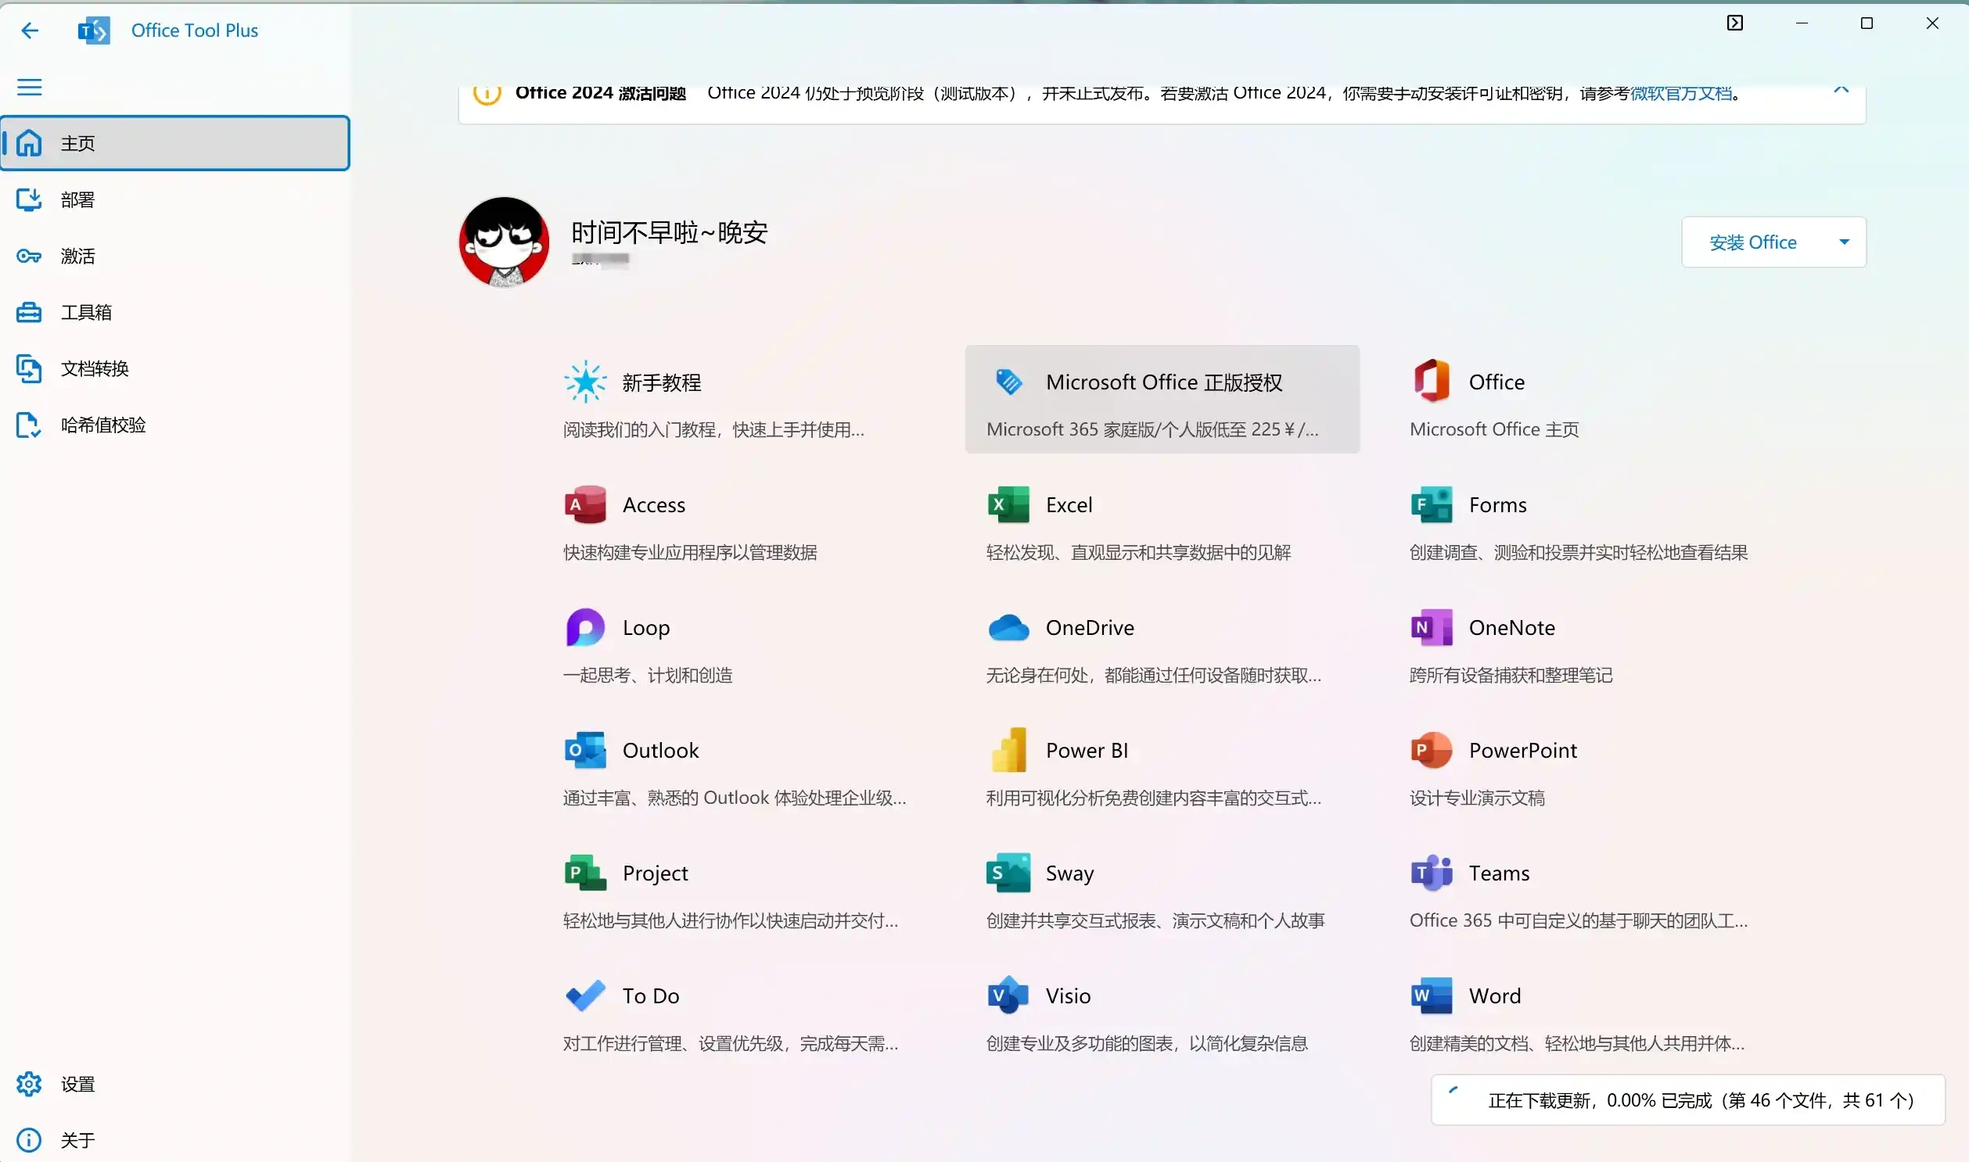Click the text 一起思考、计划和创造

point(648,676)
